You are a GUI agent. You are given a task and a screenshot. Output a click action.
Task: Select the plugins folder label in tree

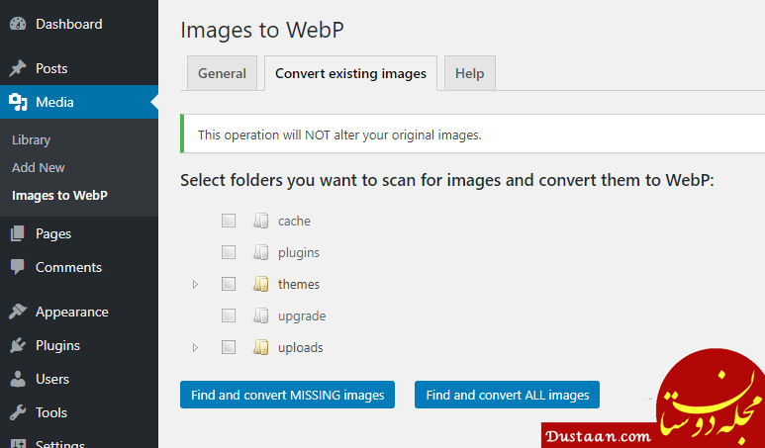(x=299, y=252)
